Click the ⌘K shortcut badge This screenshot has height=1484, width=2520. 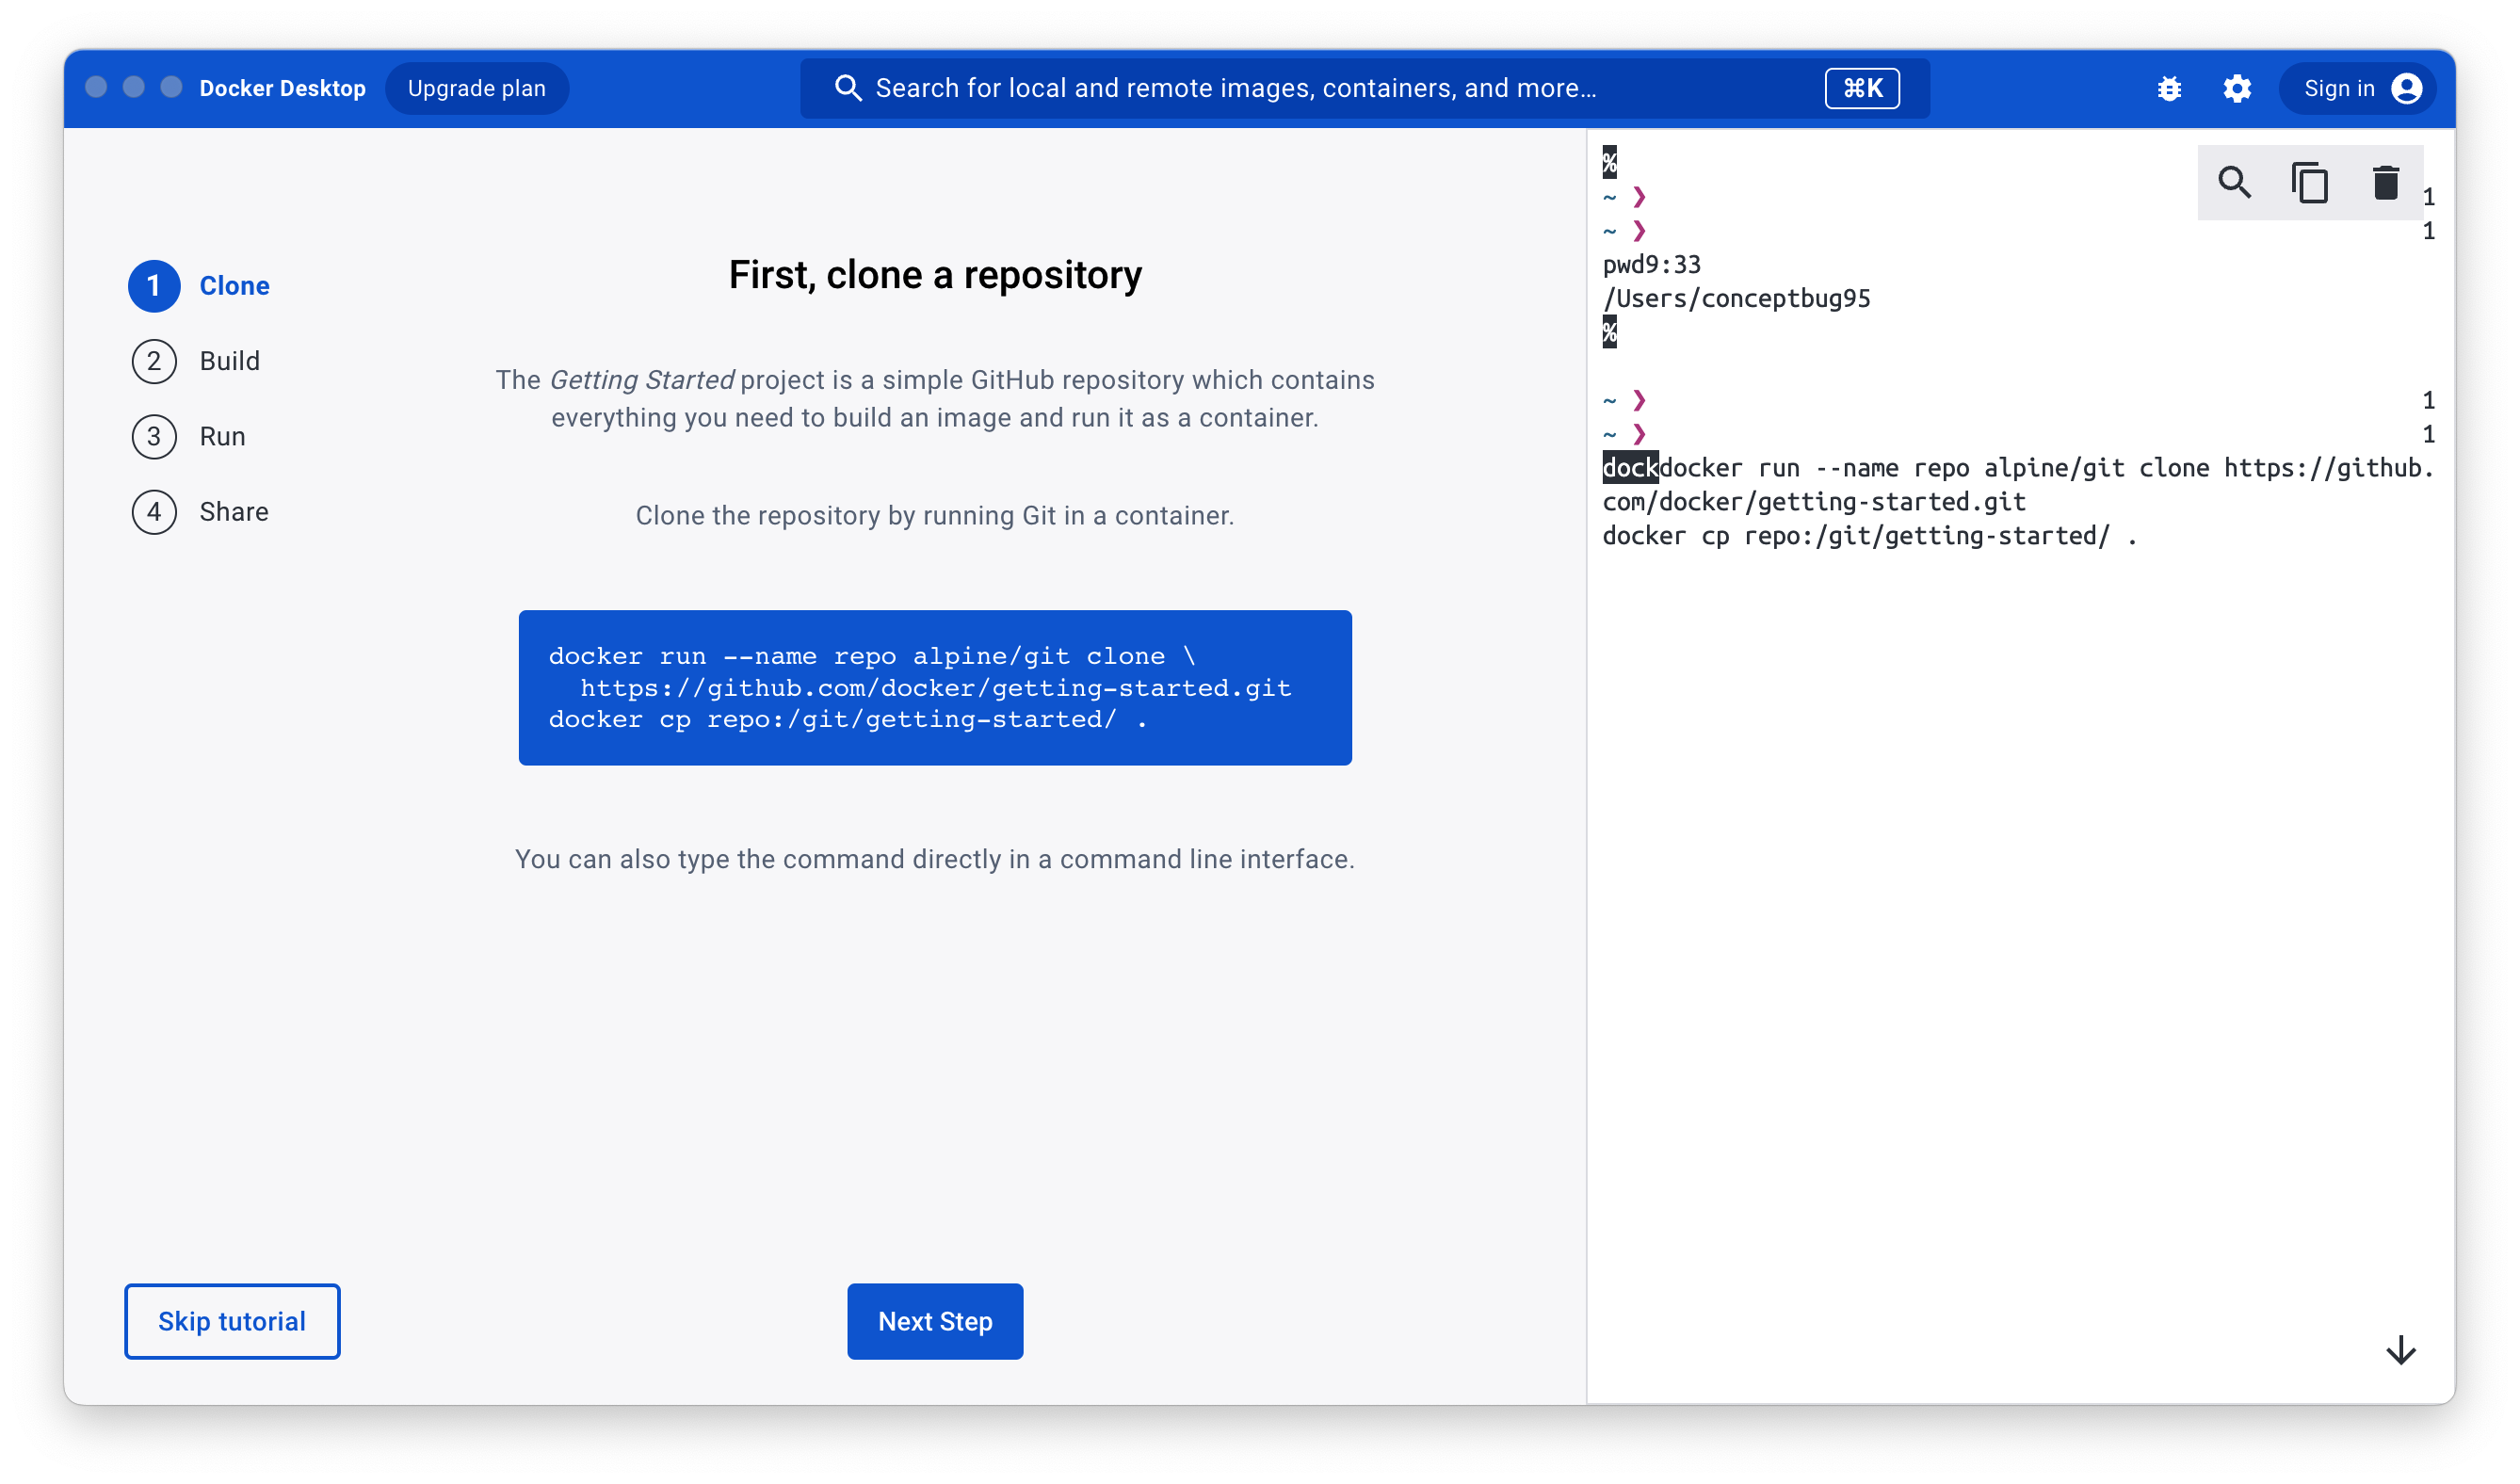[1862, 89]
